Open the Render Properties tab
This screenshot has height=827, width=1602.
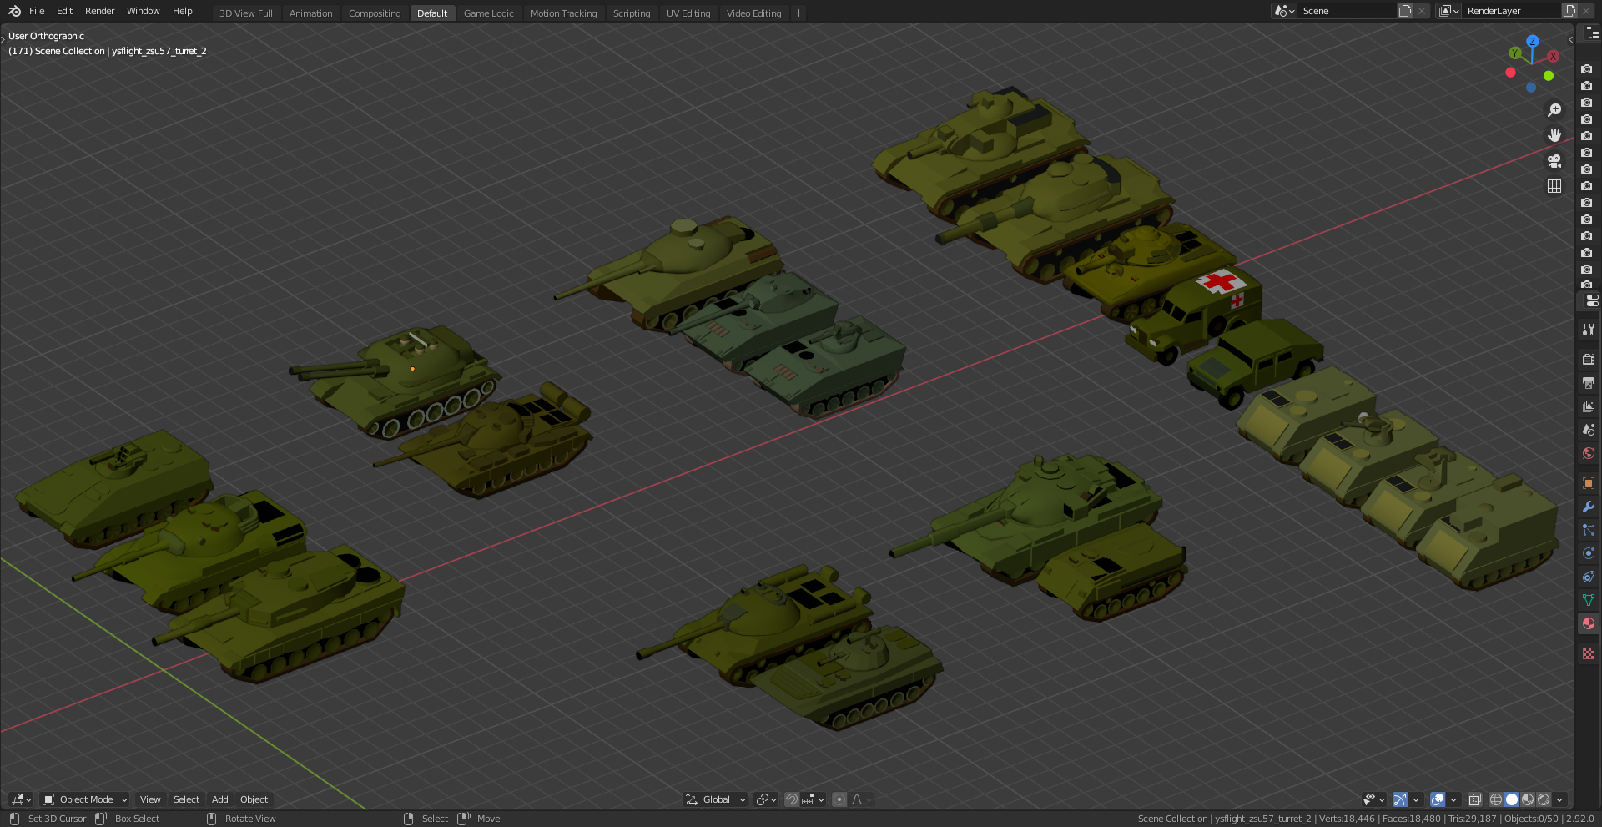pyautogui.click(x=1588, y=359)
